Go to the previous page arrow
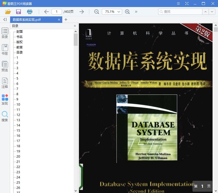The height and width of the screenshot is (193, 218). point(46,12)
